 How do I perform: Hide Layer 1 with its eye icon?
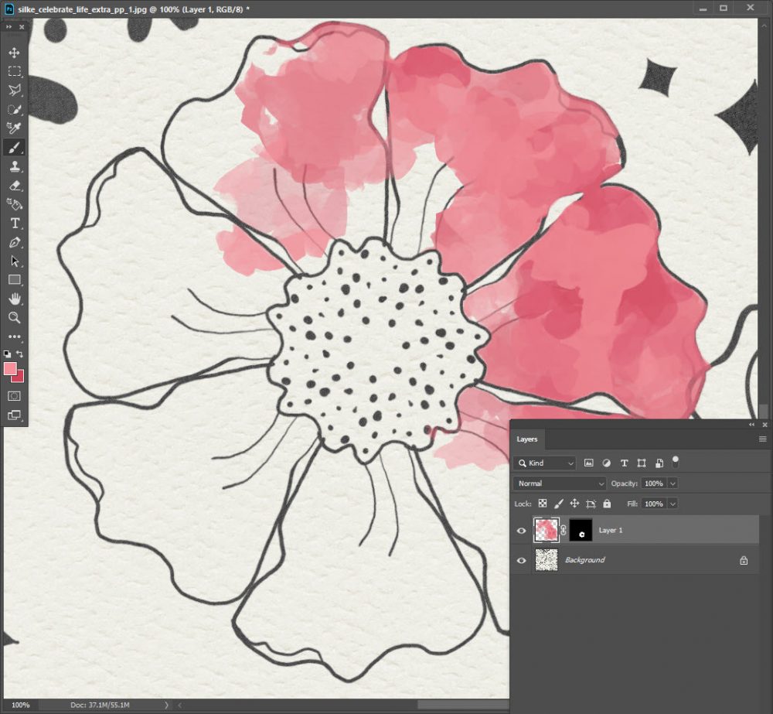coord(521,531)
